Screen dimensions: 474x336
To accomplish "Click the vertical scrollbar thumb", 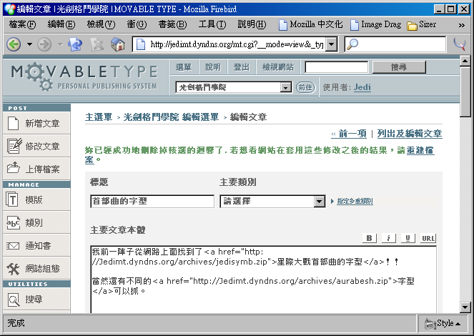I will coord(465,92).
